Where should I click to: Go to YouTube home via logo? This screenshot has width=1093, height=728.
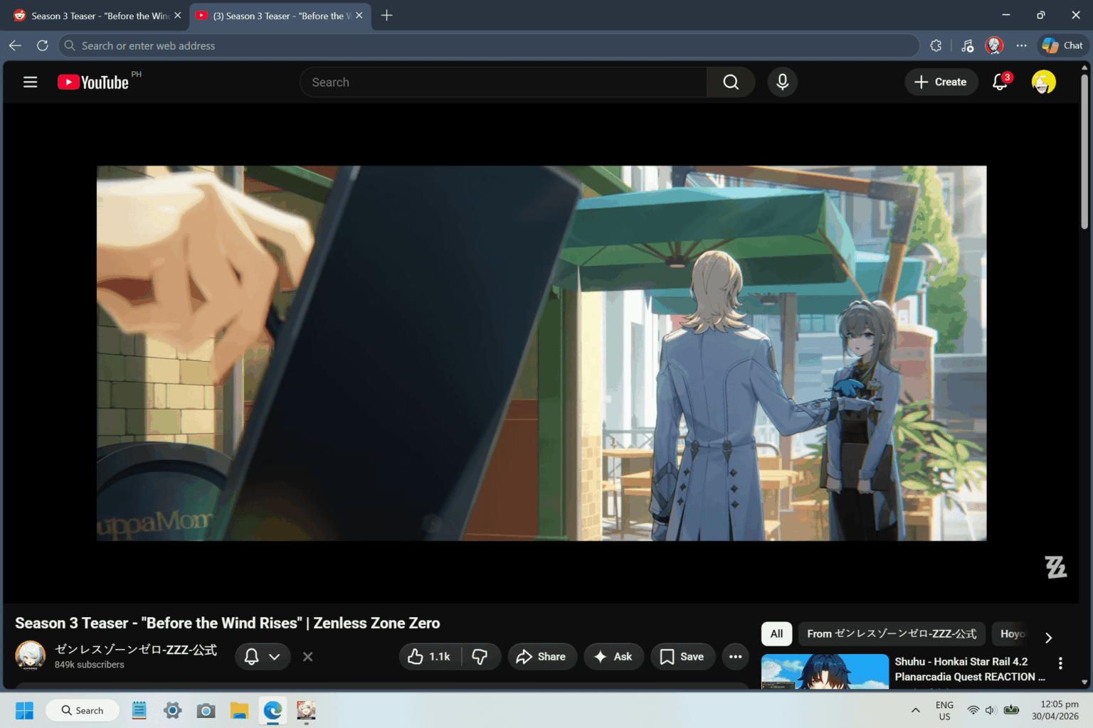(93, 82)
